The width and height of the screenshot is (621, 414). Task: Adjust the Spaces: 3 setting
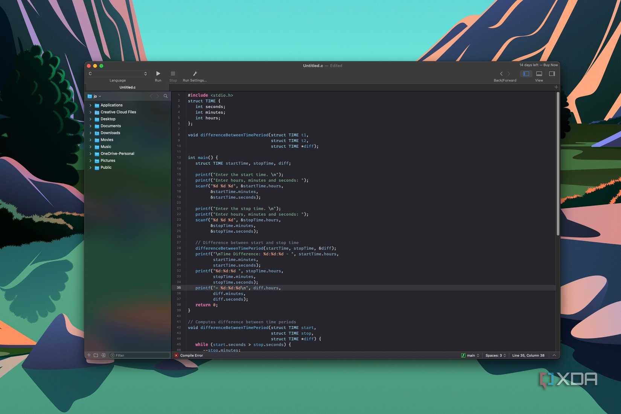pyautogui.click(x=495, y=355)
